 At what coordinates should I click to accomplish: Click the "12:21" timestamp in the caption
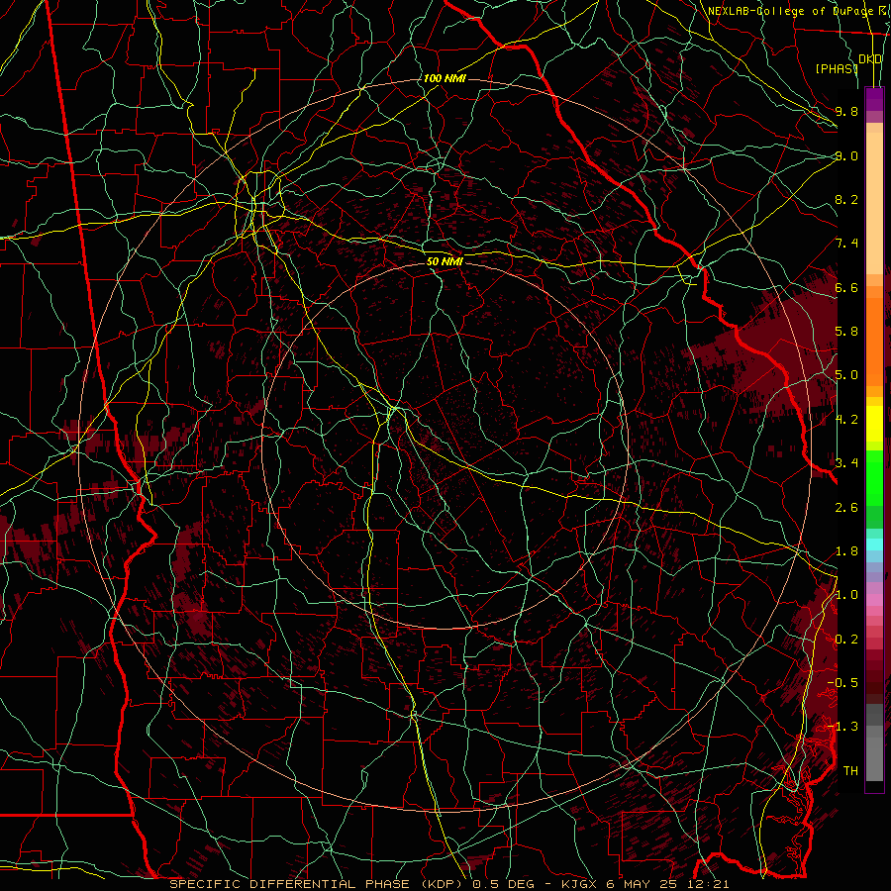pos(710,884)
